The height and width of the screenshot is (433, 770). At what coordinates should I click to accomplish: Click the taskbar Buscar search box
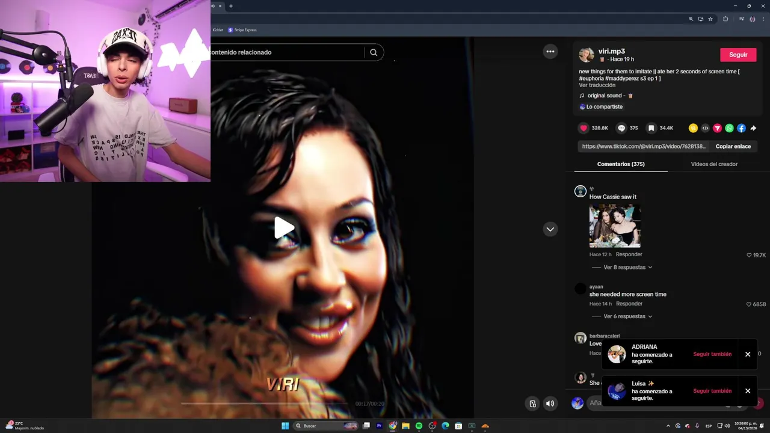point(326,426)
